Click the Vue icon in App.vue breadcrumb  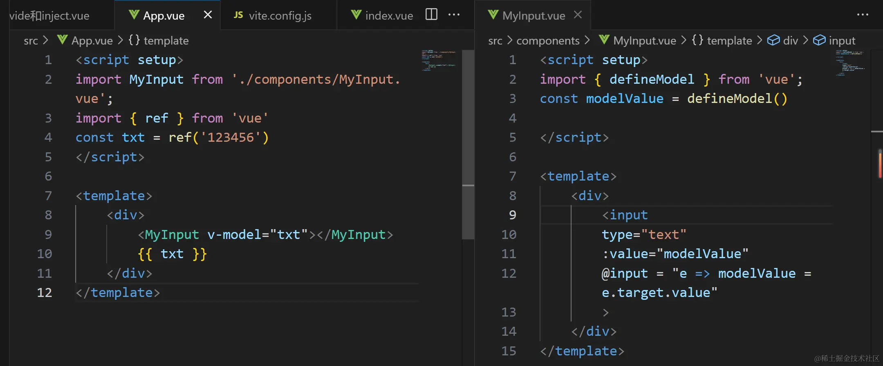click(63, 40)
